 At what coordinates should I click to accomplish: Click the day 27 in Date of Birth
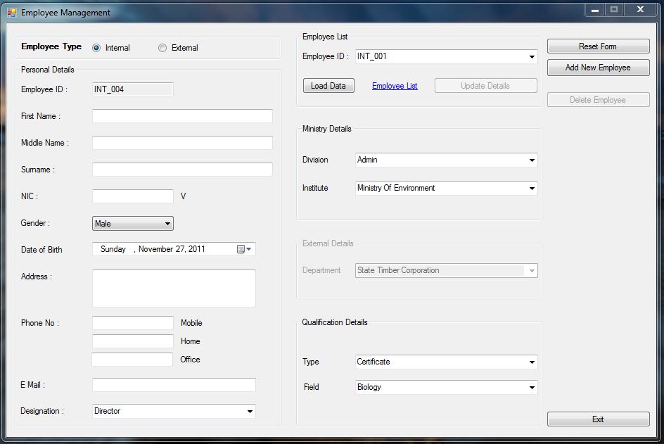pyautogui.click(x=180, y=249)
